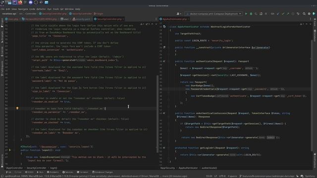The height and width of the screenshot is (178, 317).
Task: Open tab options menu of right editor
Action: tap(311, 19)
